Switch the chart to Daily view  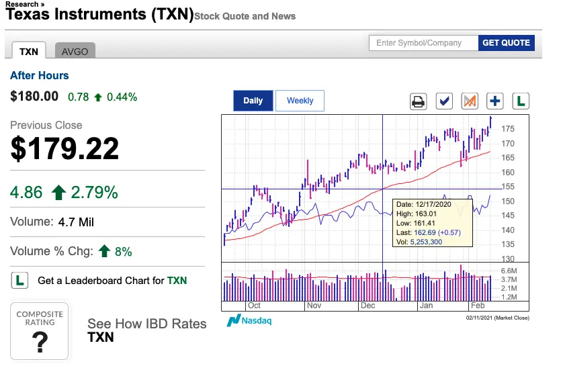pos(253,101)
